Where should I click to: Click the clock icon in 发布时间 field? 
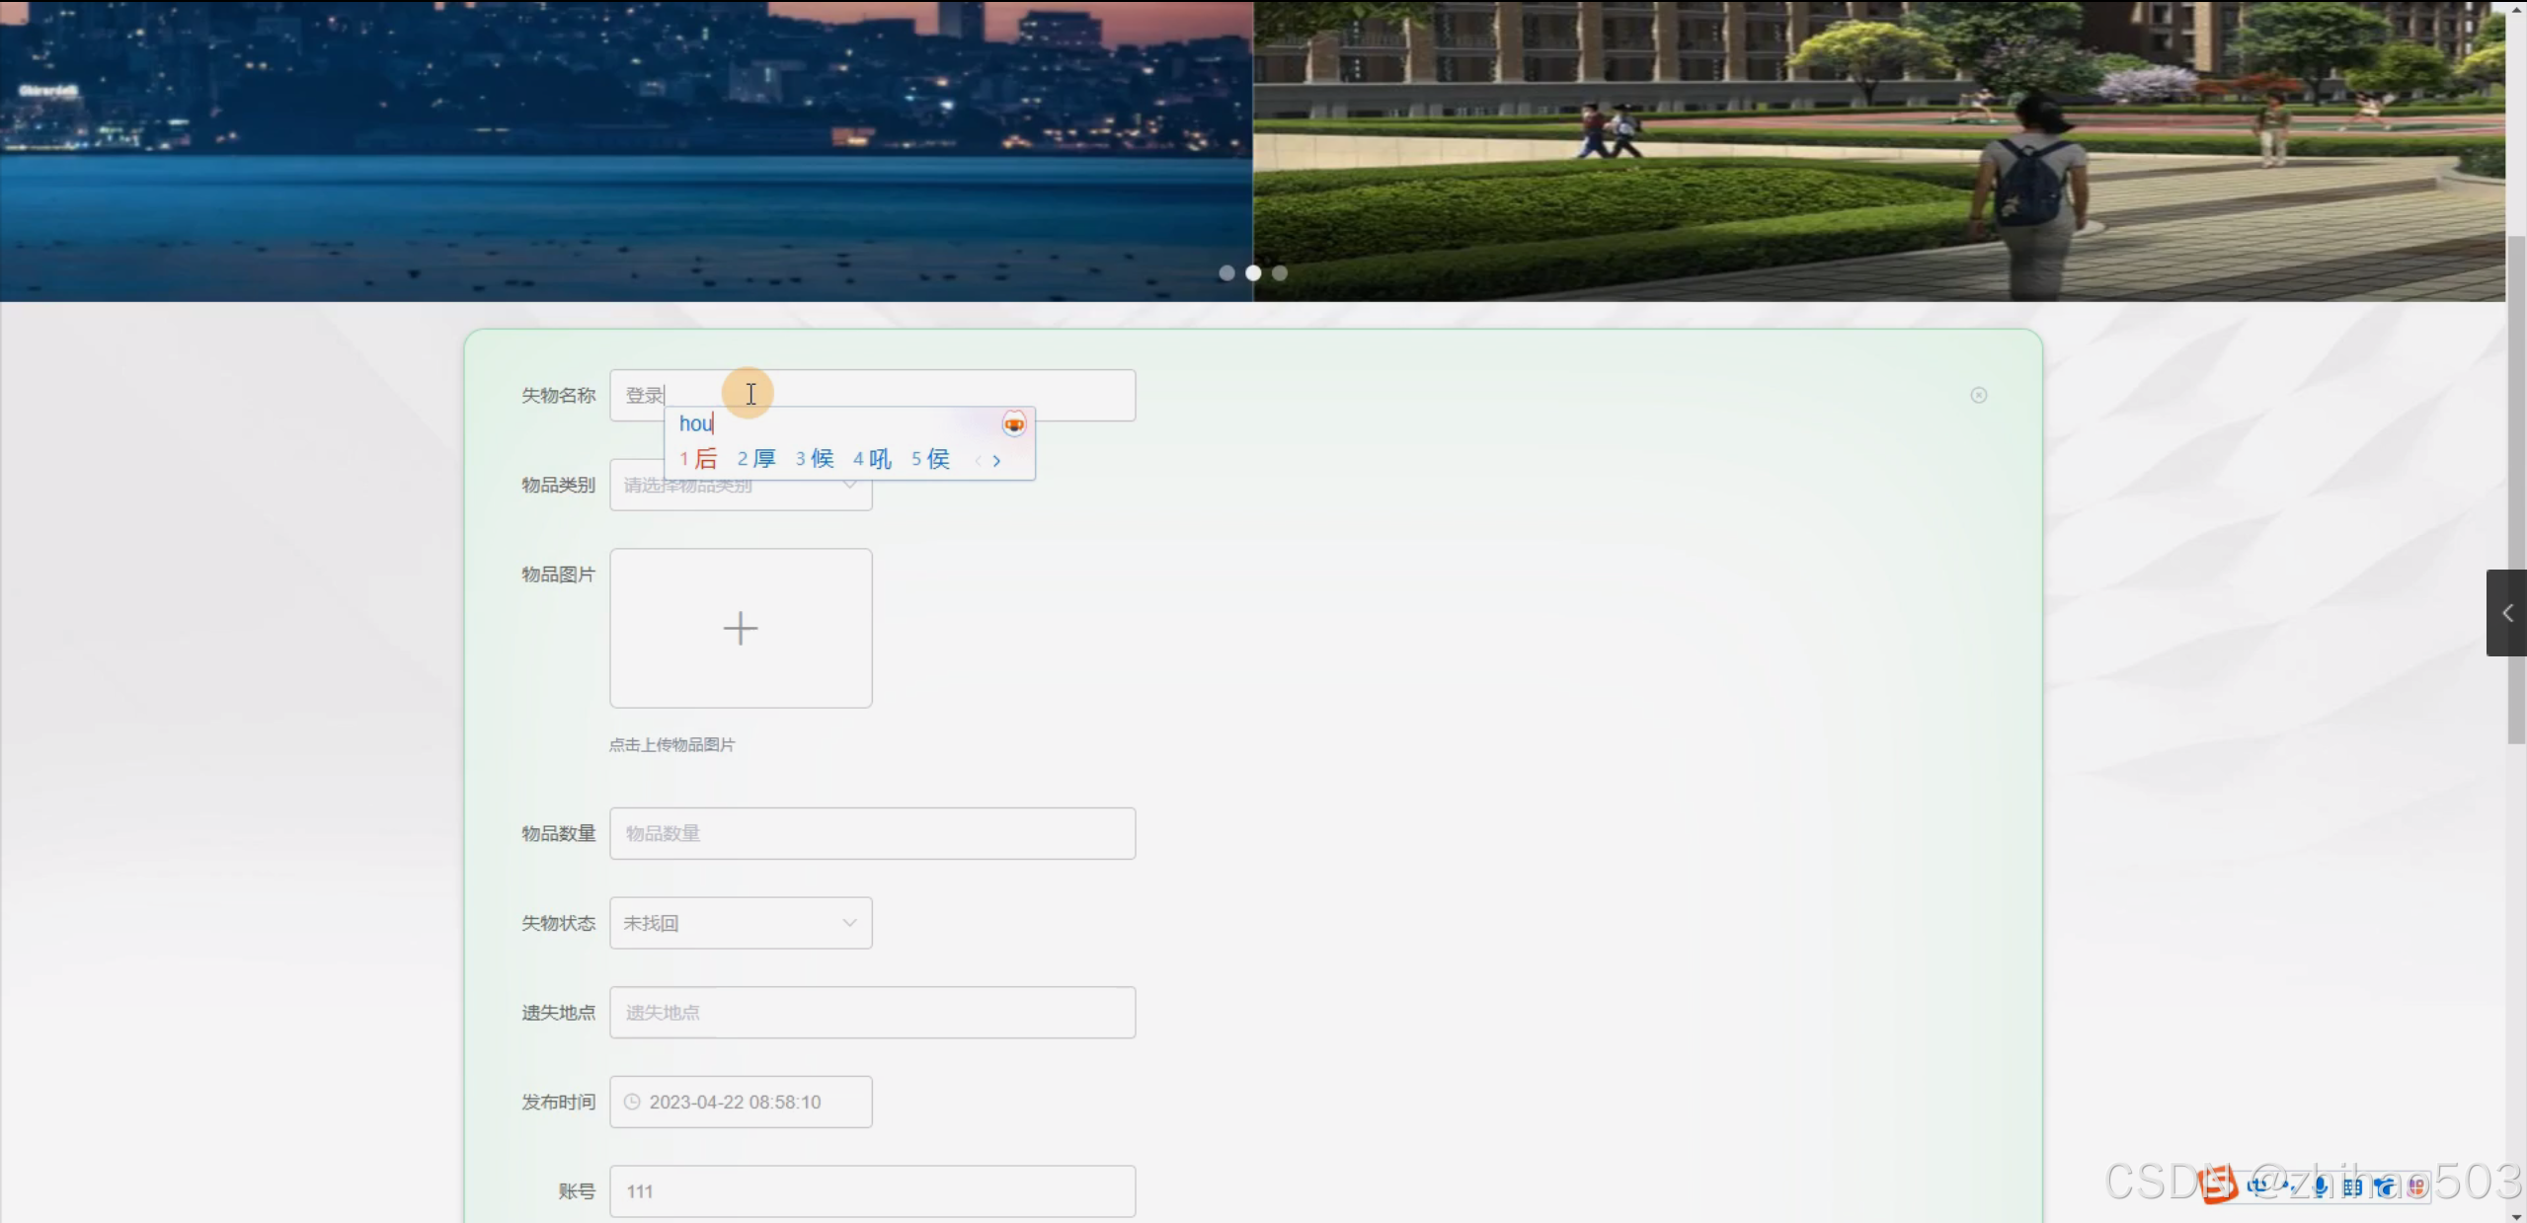tap(632, 1102)
